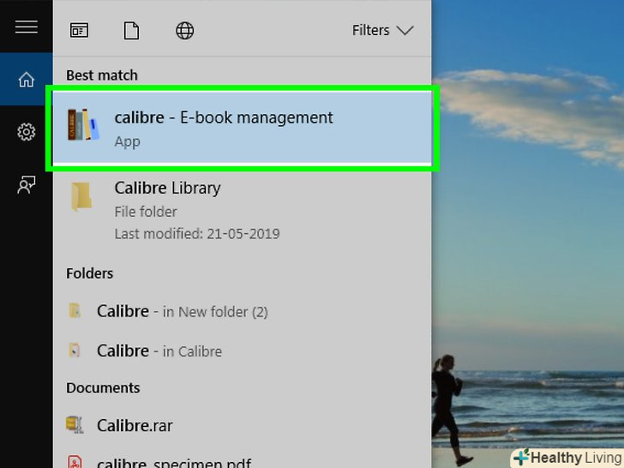
Task: Open the Calibre Library file folder
Action: click(243, 211)
